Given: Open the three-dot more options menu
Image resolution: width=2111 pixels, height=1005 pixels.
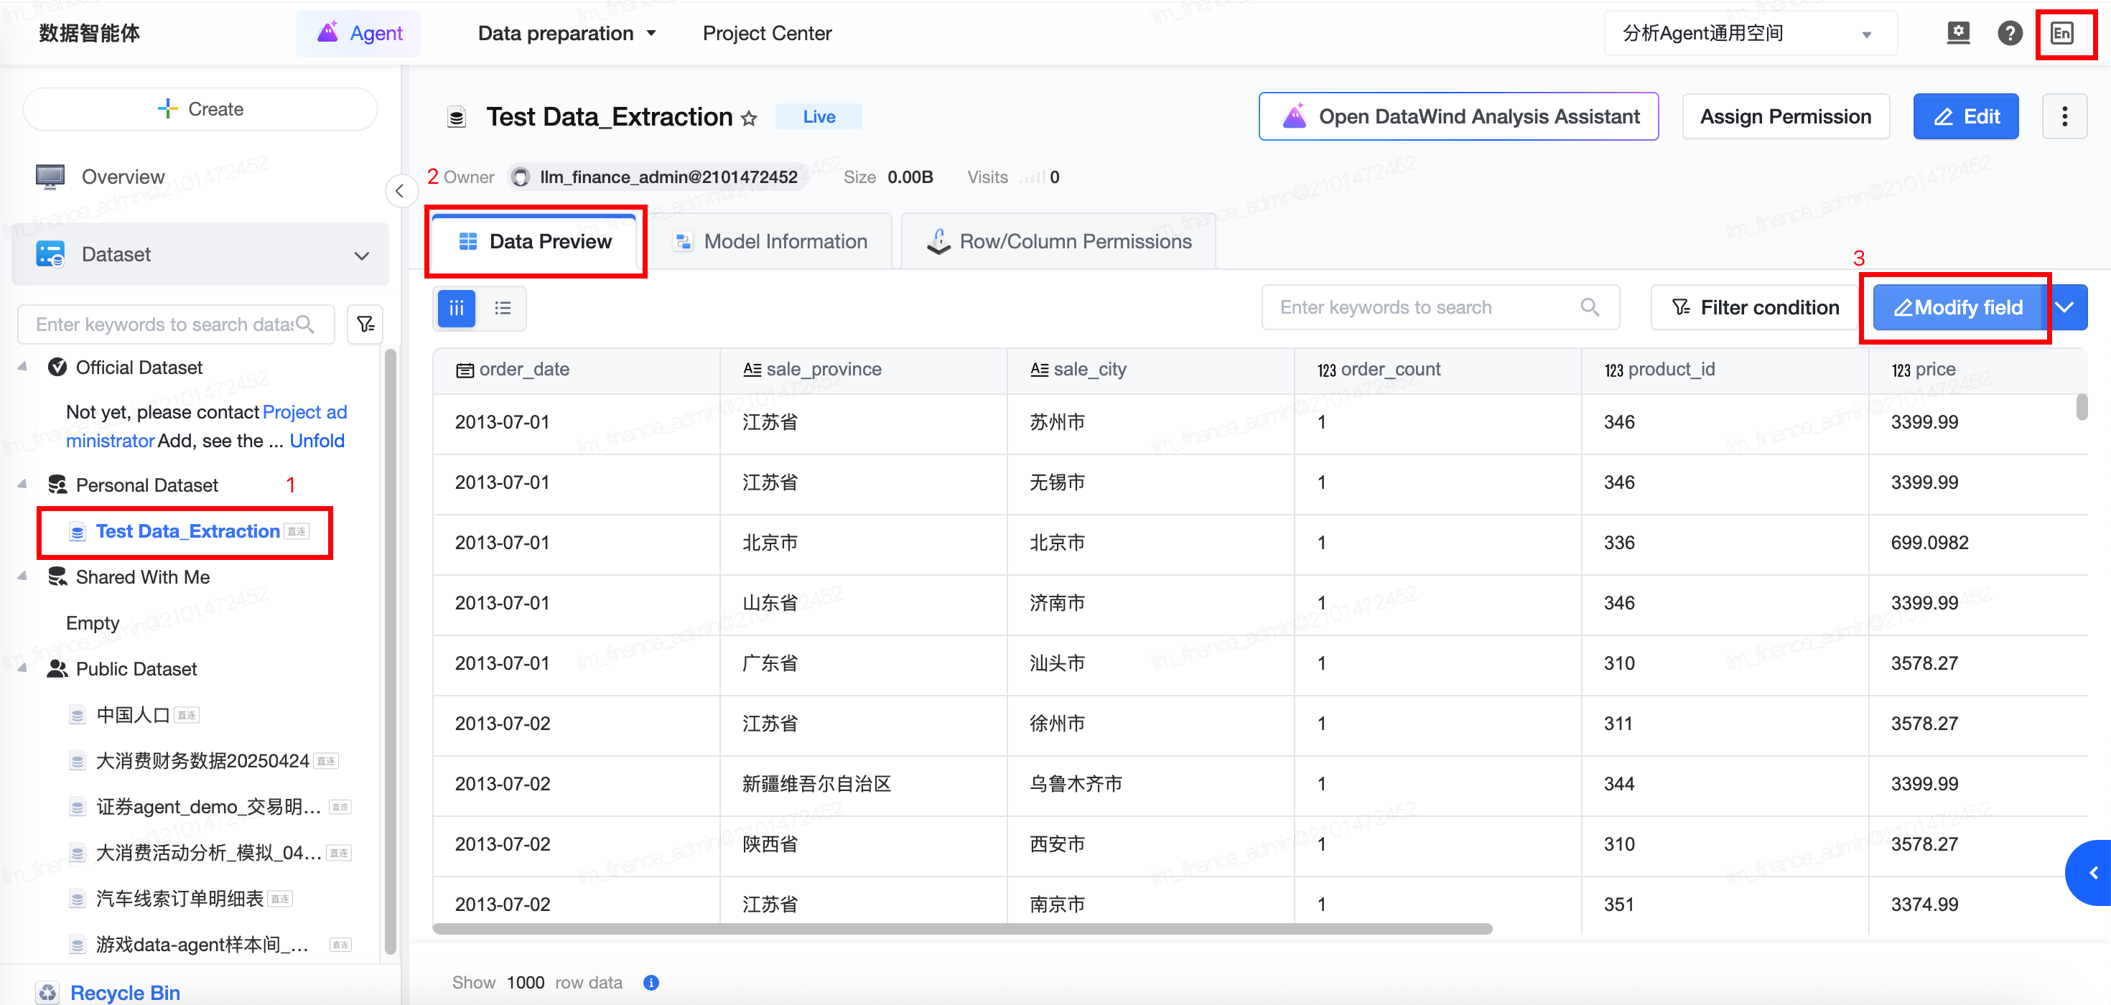Looking at the screenshot, I should coord(2064,116).
